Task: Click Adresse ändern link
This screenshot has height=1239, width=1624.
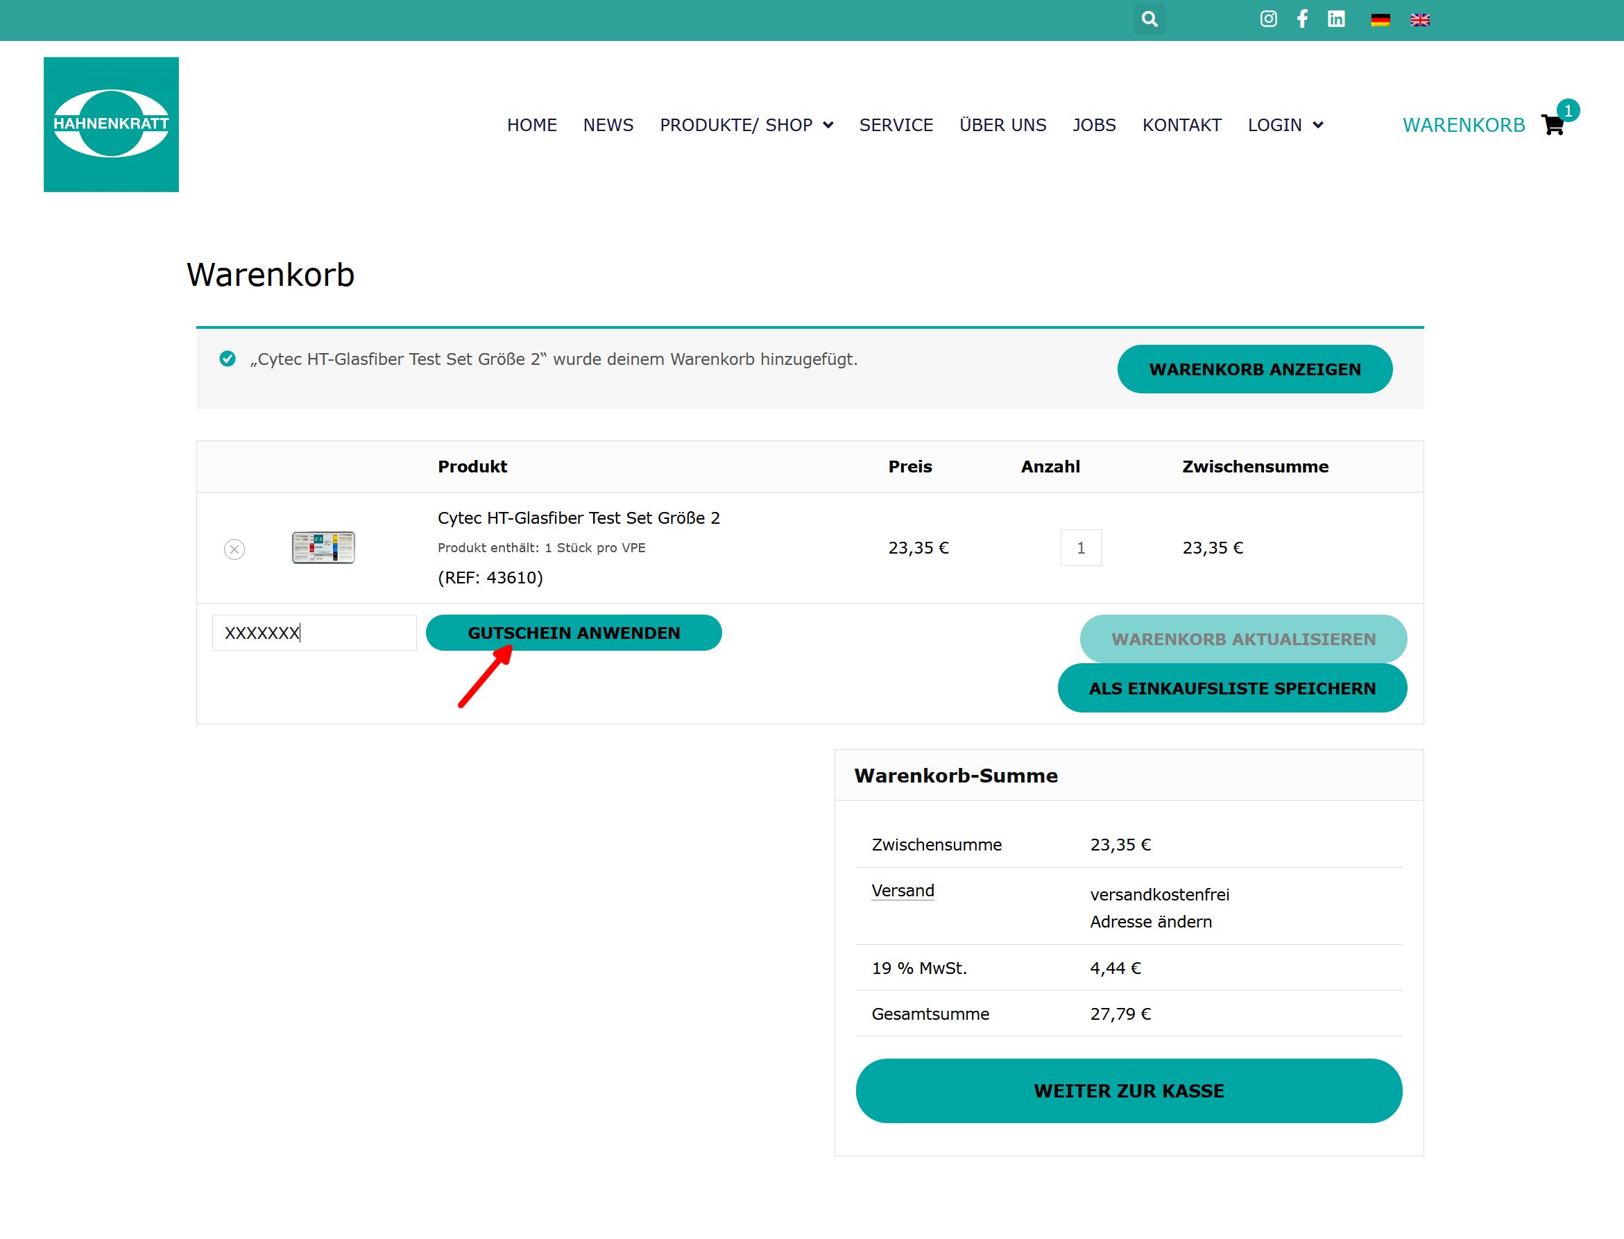Action: (1150, 922)
